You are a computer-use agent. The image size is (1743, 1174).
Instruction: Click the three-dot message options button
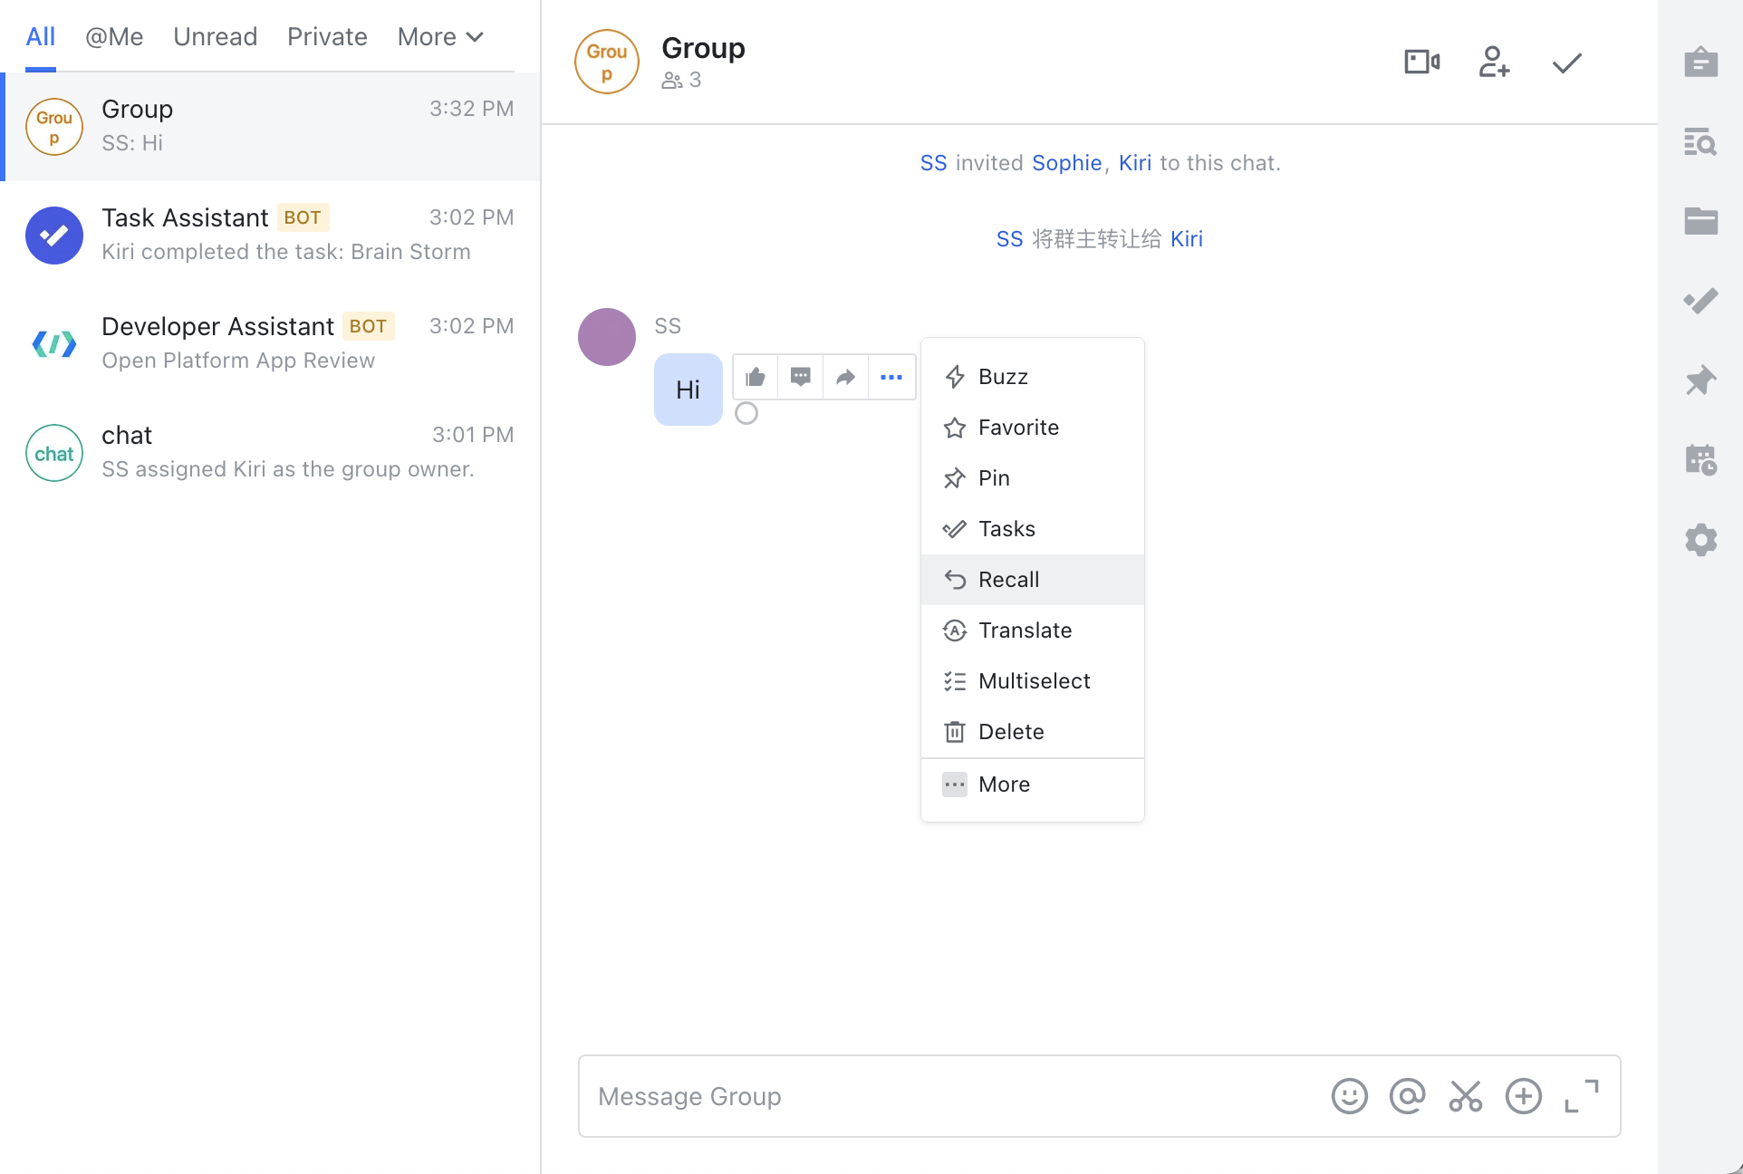pos(891,377)
